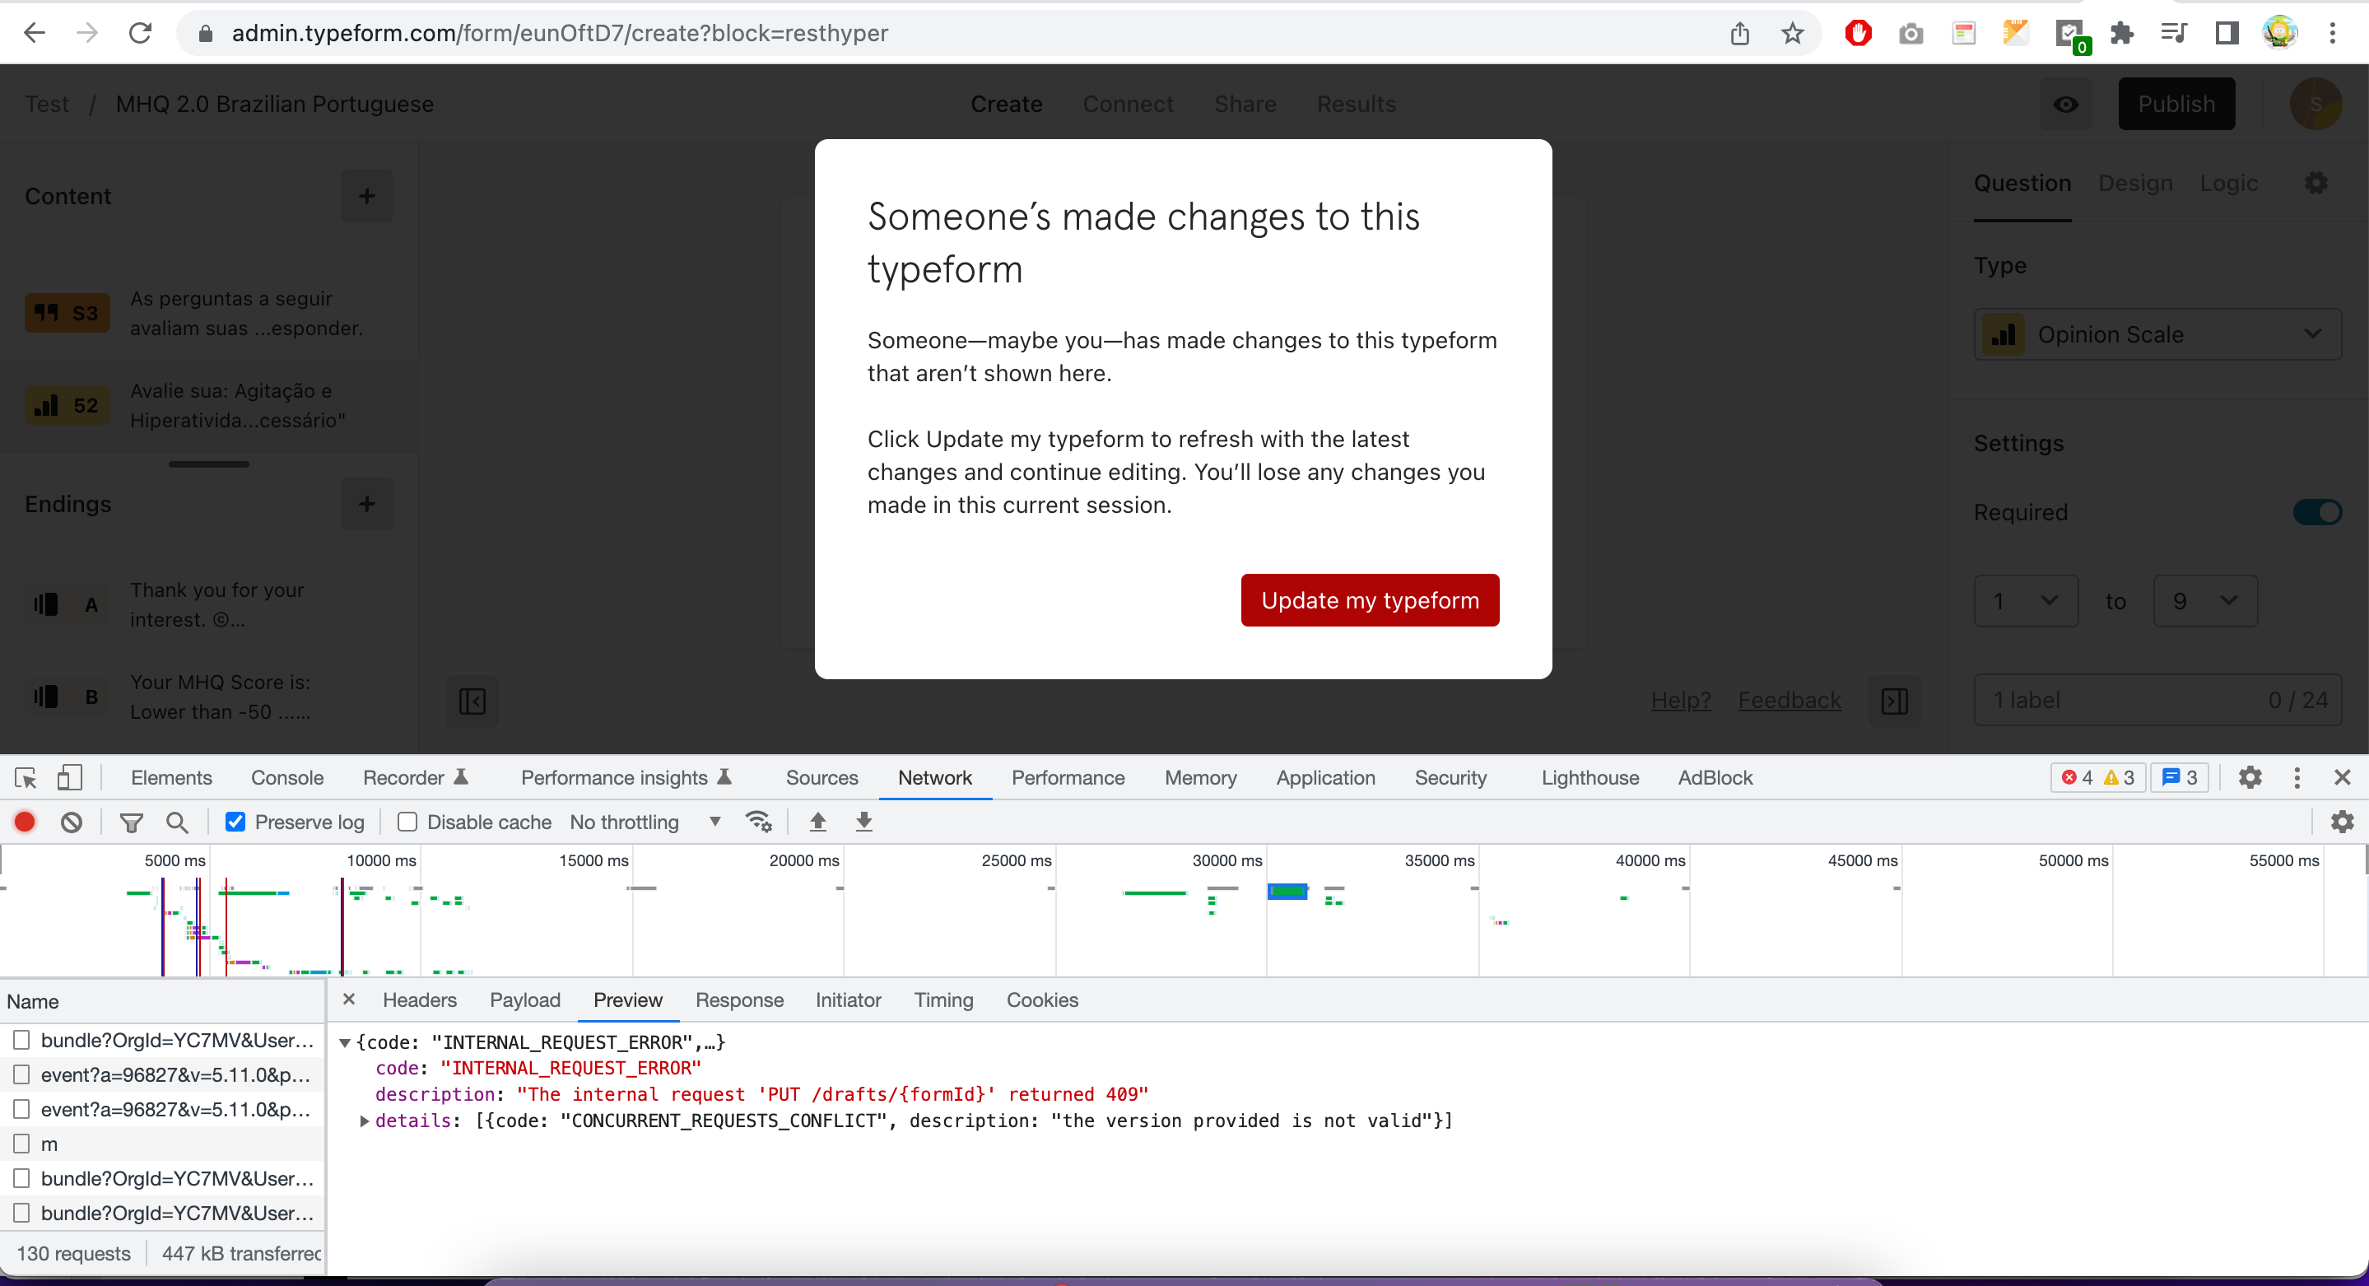This screenshot has width=2369, height=1286.
Task: Open Chrome three-dot menu
Action: pyautogui.click(x=2332, y=34)
